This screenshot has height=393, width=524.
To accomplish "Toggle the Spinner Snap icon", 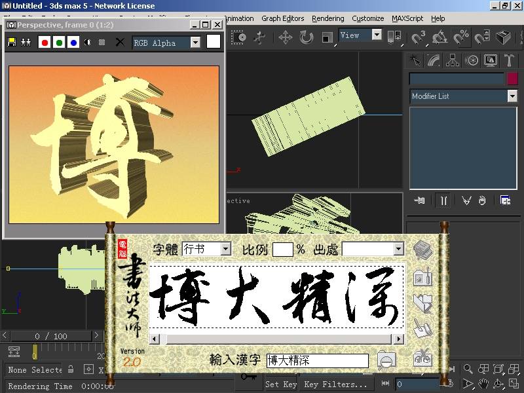I will coord(483,37).
